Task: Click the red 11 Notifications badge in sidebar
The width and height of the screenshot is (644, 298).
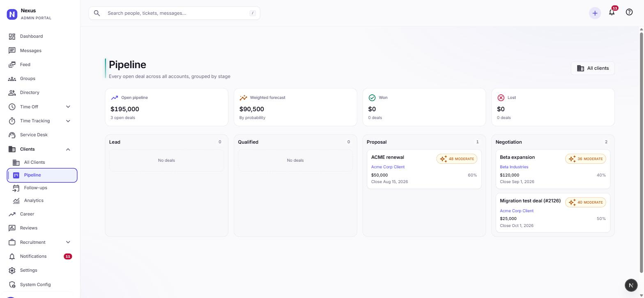Action: coord(68,257)
